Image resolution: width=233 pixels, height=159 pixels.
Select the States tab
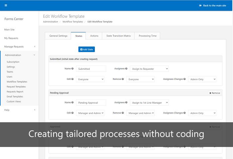[x=79, y=36]
